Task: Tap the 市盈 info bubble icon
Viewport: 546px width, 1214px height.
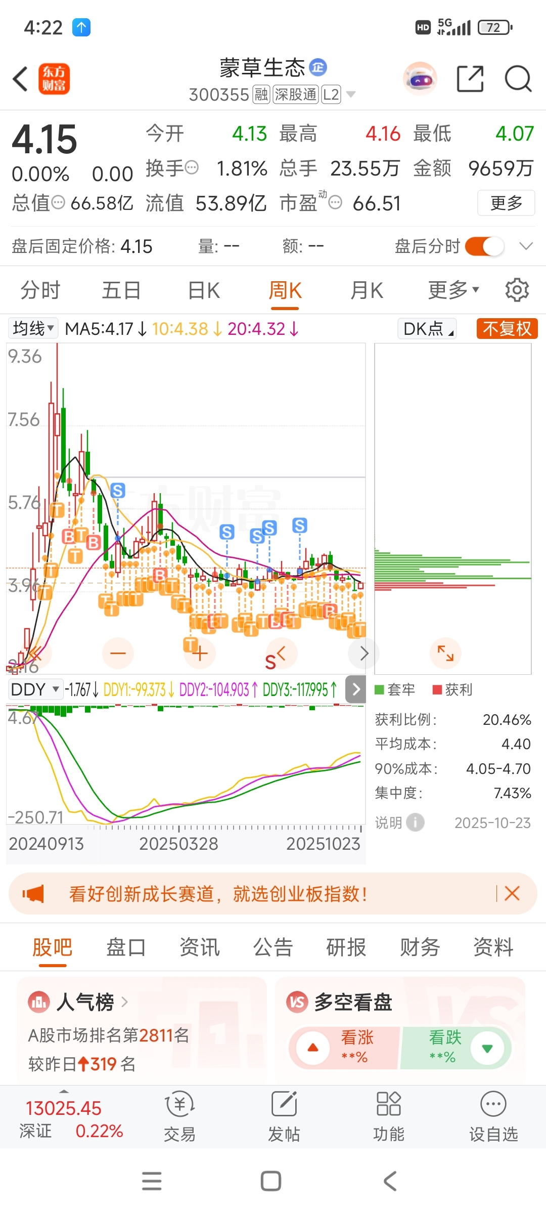Action: [x=335, y=202]
